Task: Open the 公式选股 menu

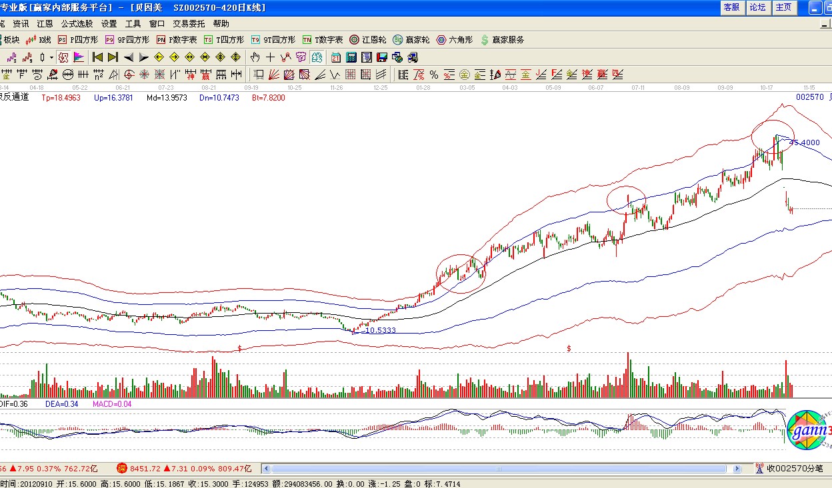Action: point(77,23)
